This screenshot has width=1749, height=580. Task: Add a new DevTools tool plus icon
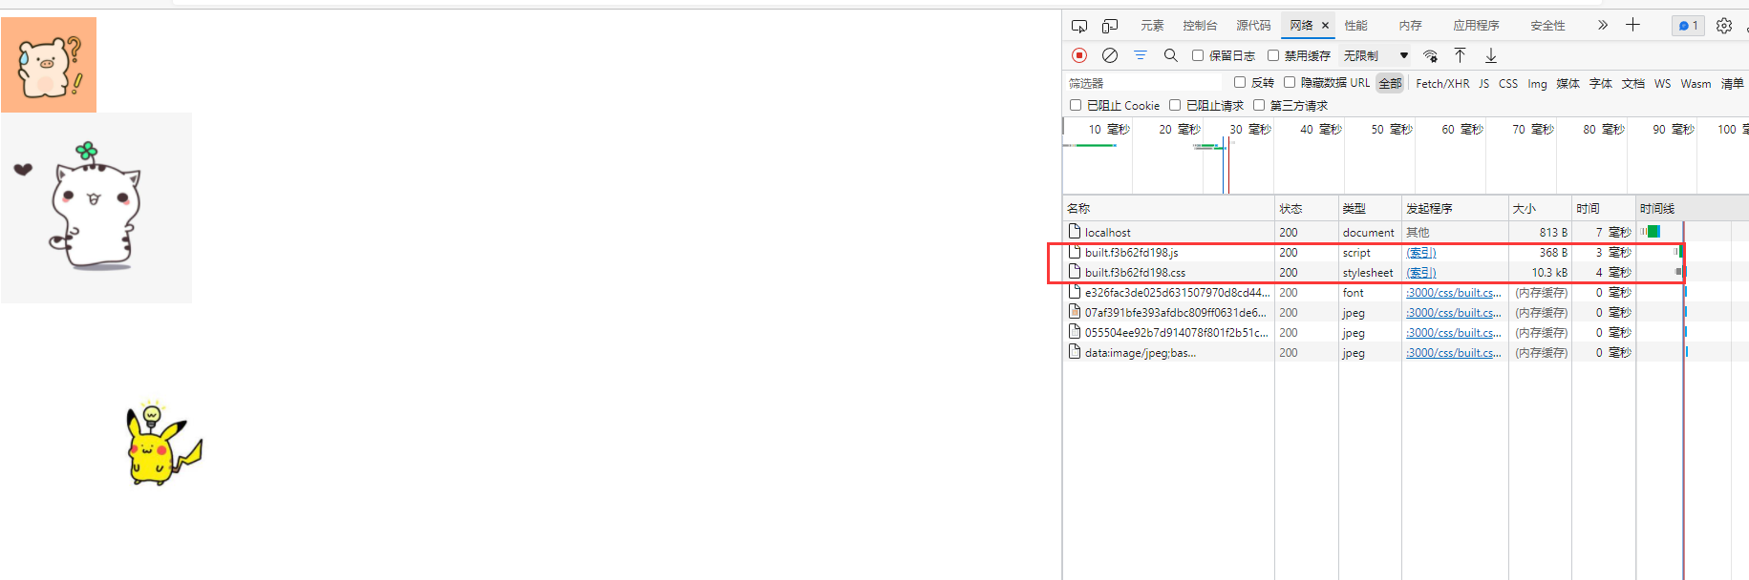coord(1633,26)
